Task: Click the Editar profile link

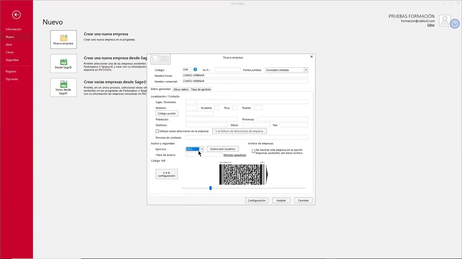Action: [x=431, y=25]
